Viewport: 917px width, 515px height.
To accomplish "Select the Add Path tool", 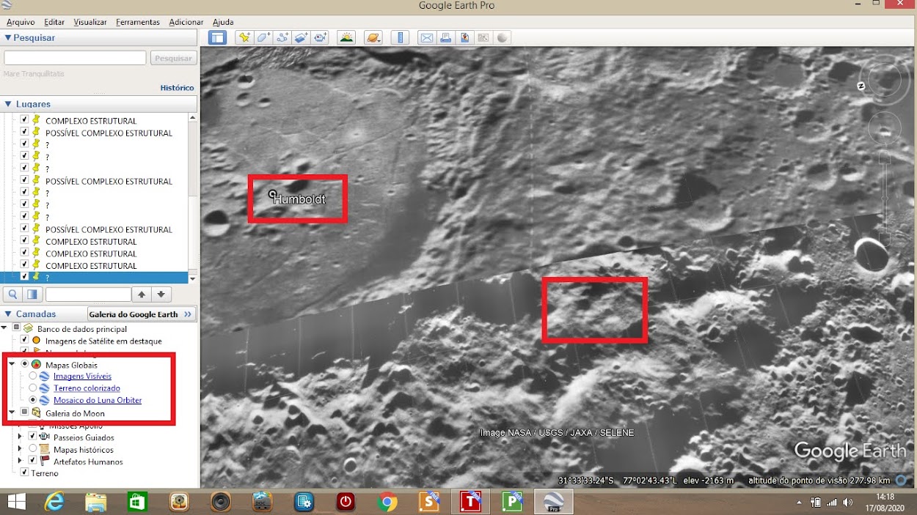I will coord(282,37).
